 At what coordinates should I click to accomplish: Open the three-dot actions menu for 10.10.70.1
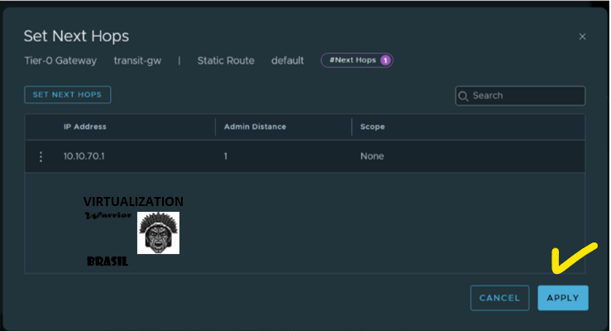click(41, 156)
